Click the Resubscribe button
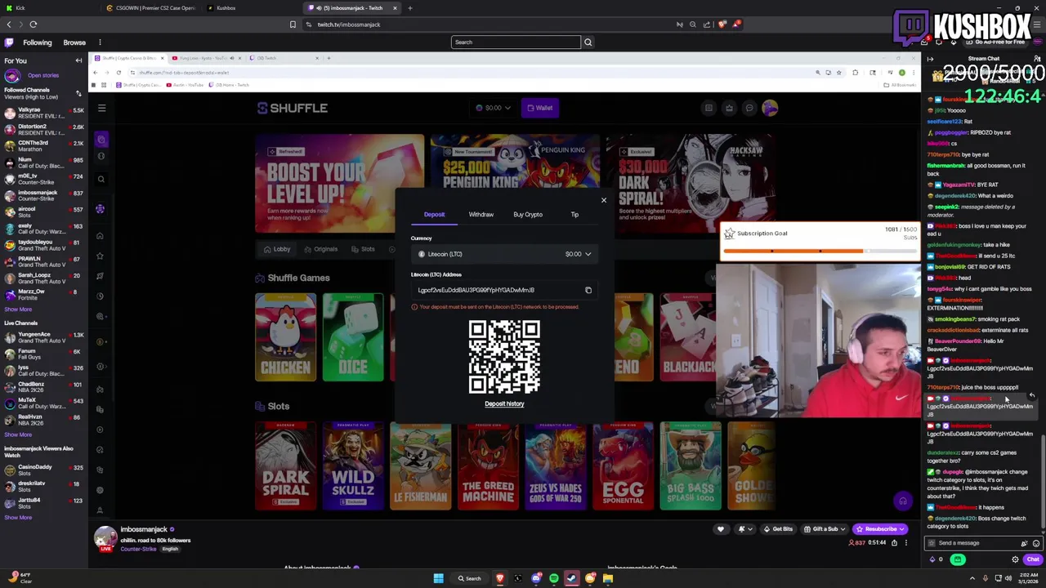 pos(881,529)
